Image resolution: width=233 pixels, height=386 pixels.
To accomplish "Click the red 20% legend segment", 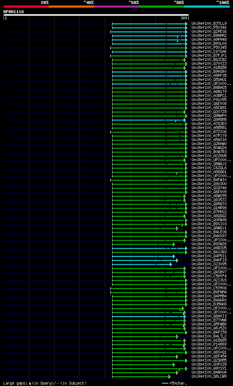I will tap(26, 7).
